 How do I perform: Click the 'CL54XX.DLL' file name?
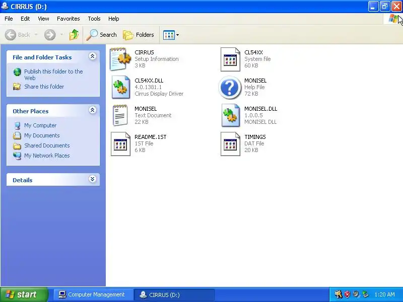pyautogui.click(x=149, y=81)
